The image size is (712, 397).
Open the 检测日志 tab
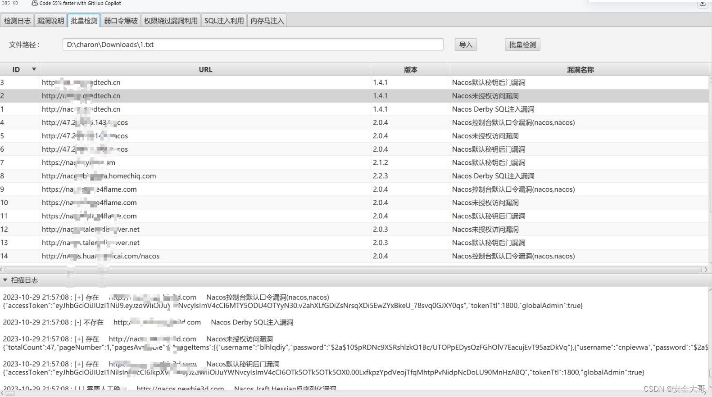click(17, 21)
